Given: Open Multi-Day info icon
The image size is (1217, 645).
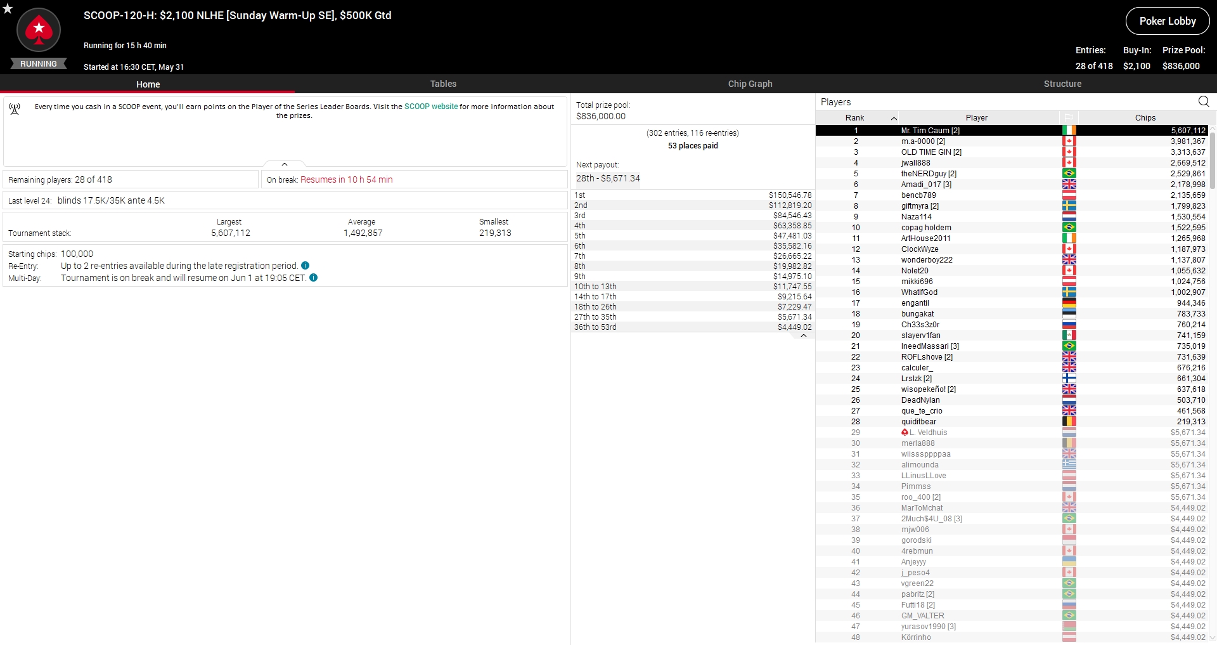Looking at the screenshot, I should 313,278.
